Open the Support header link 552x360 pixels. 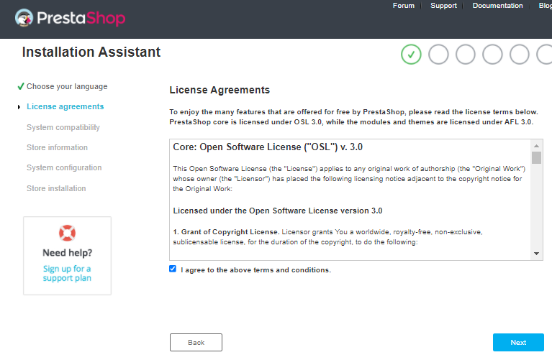click(443, 6)
